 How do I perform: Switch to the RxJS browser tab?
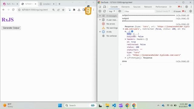pyautogui.click(x=10, y=4)
